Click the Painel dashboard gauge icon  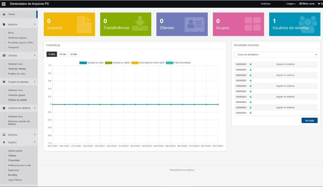[x=4, y=14]
